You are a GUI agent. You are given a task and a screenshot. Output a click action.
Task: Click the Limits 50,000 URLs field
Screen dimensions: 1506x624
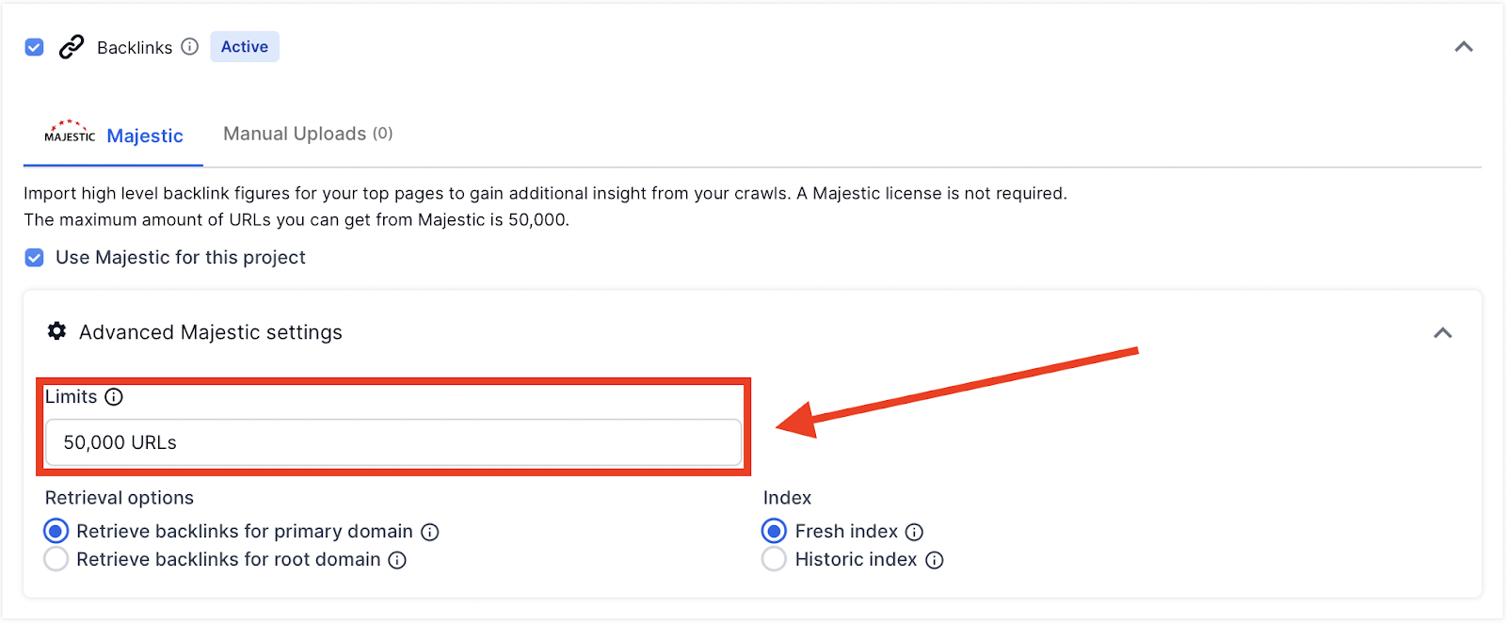pyautogui.click(x=393, y=442)
